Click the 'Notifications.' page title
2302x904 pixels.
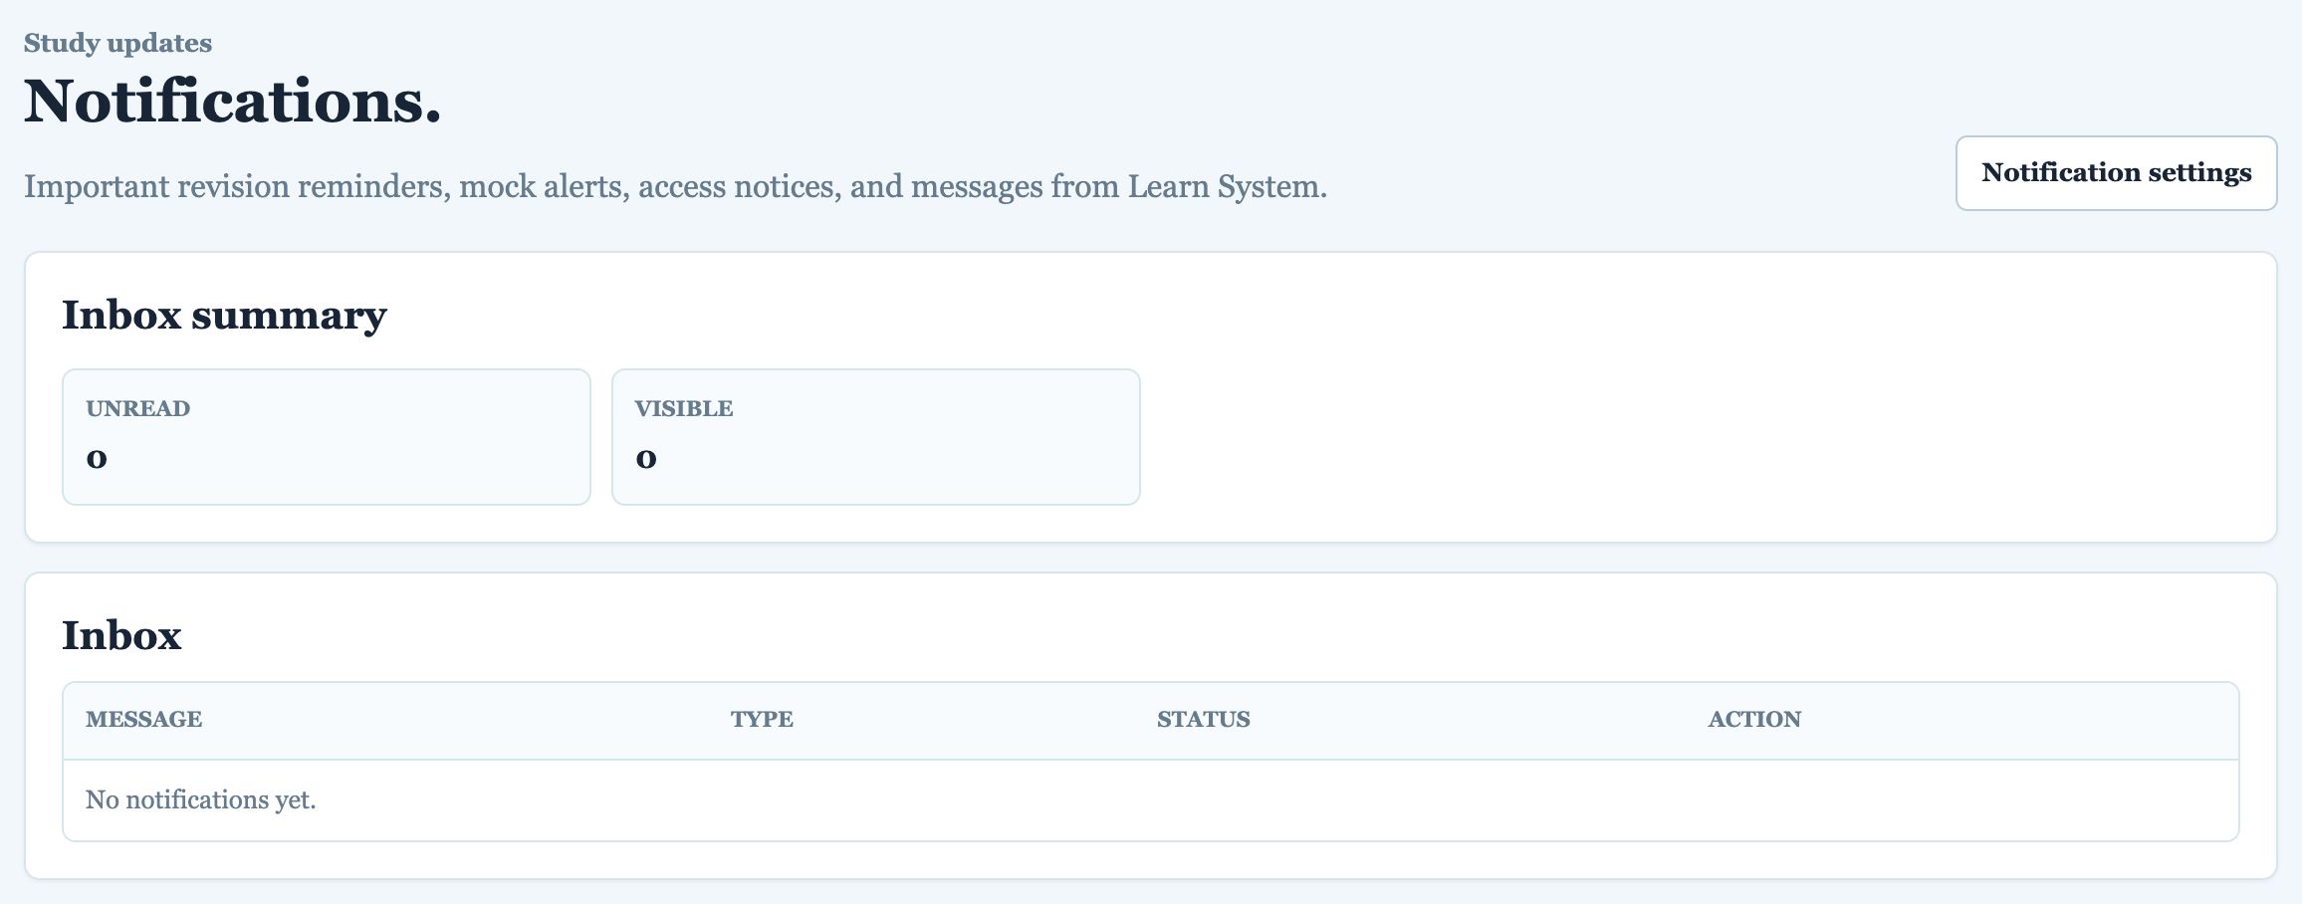232,102
